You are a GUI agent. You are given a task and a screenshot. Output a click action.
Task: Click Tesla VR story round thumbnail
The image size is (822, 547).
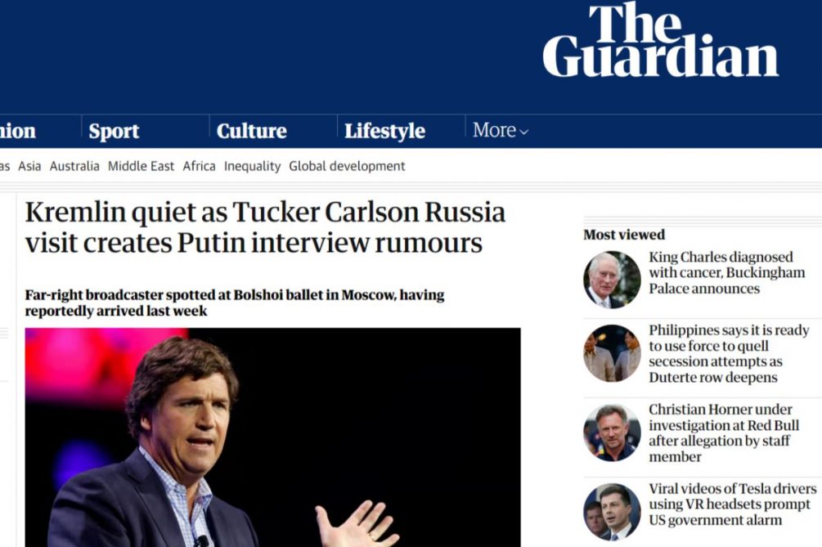point(612,511)
